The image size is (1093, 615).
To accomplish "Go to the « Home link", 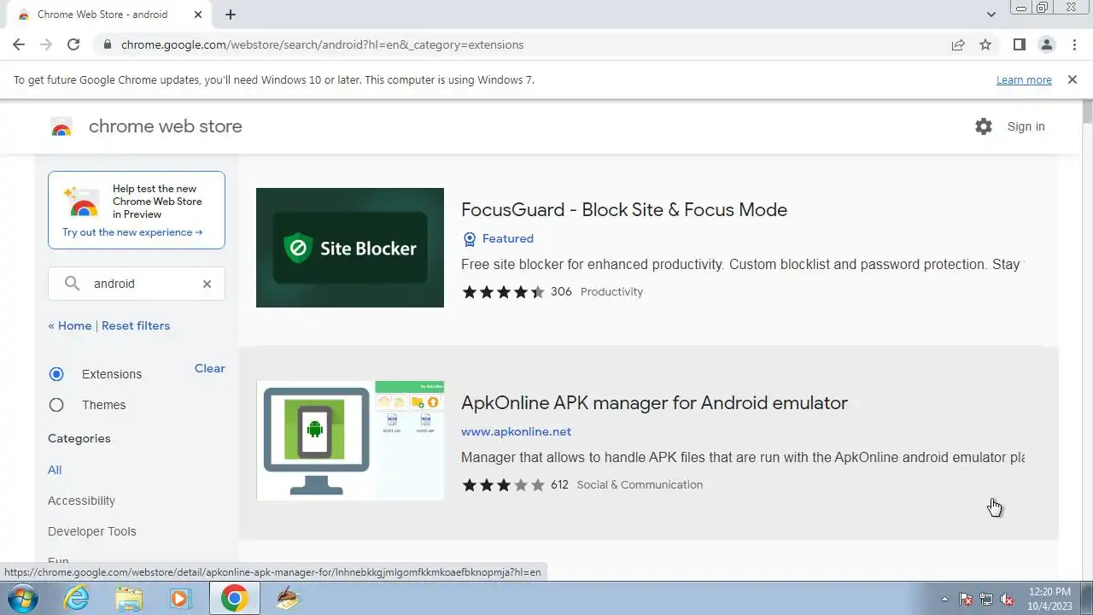I will [70, 325].
